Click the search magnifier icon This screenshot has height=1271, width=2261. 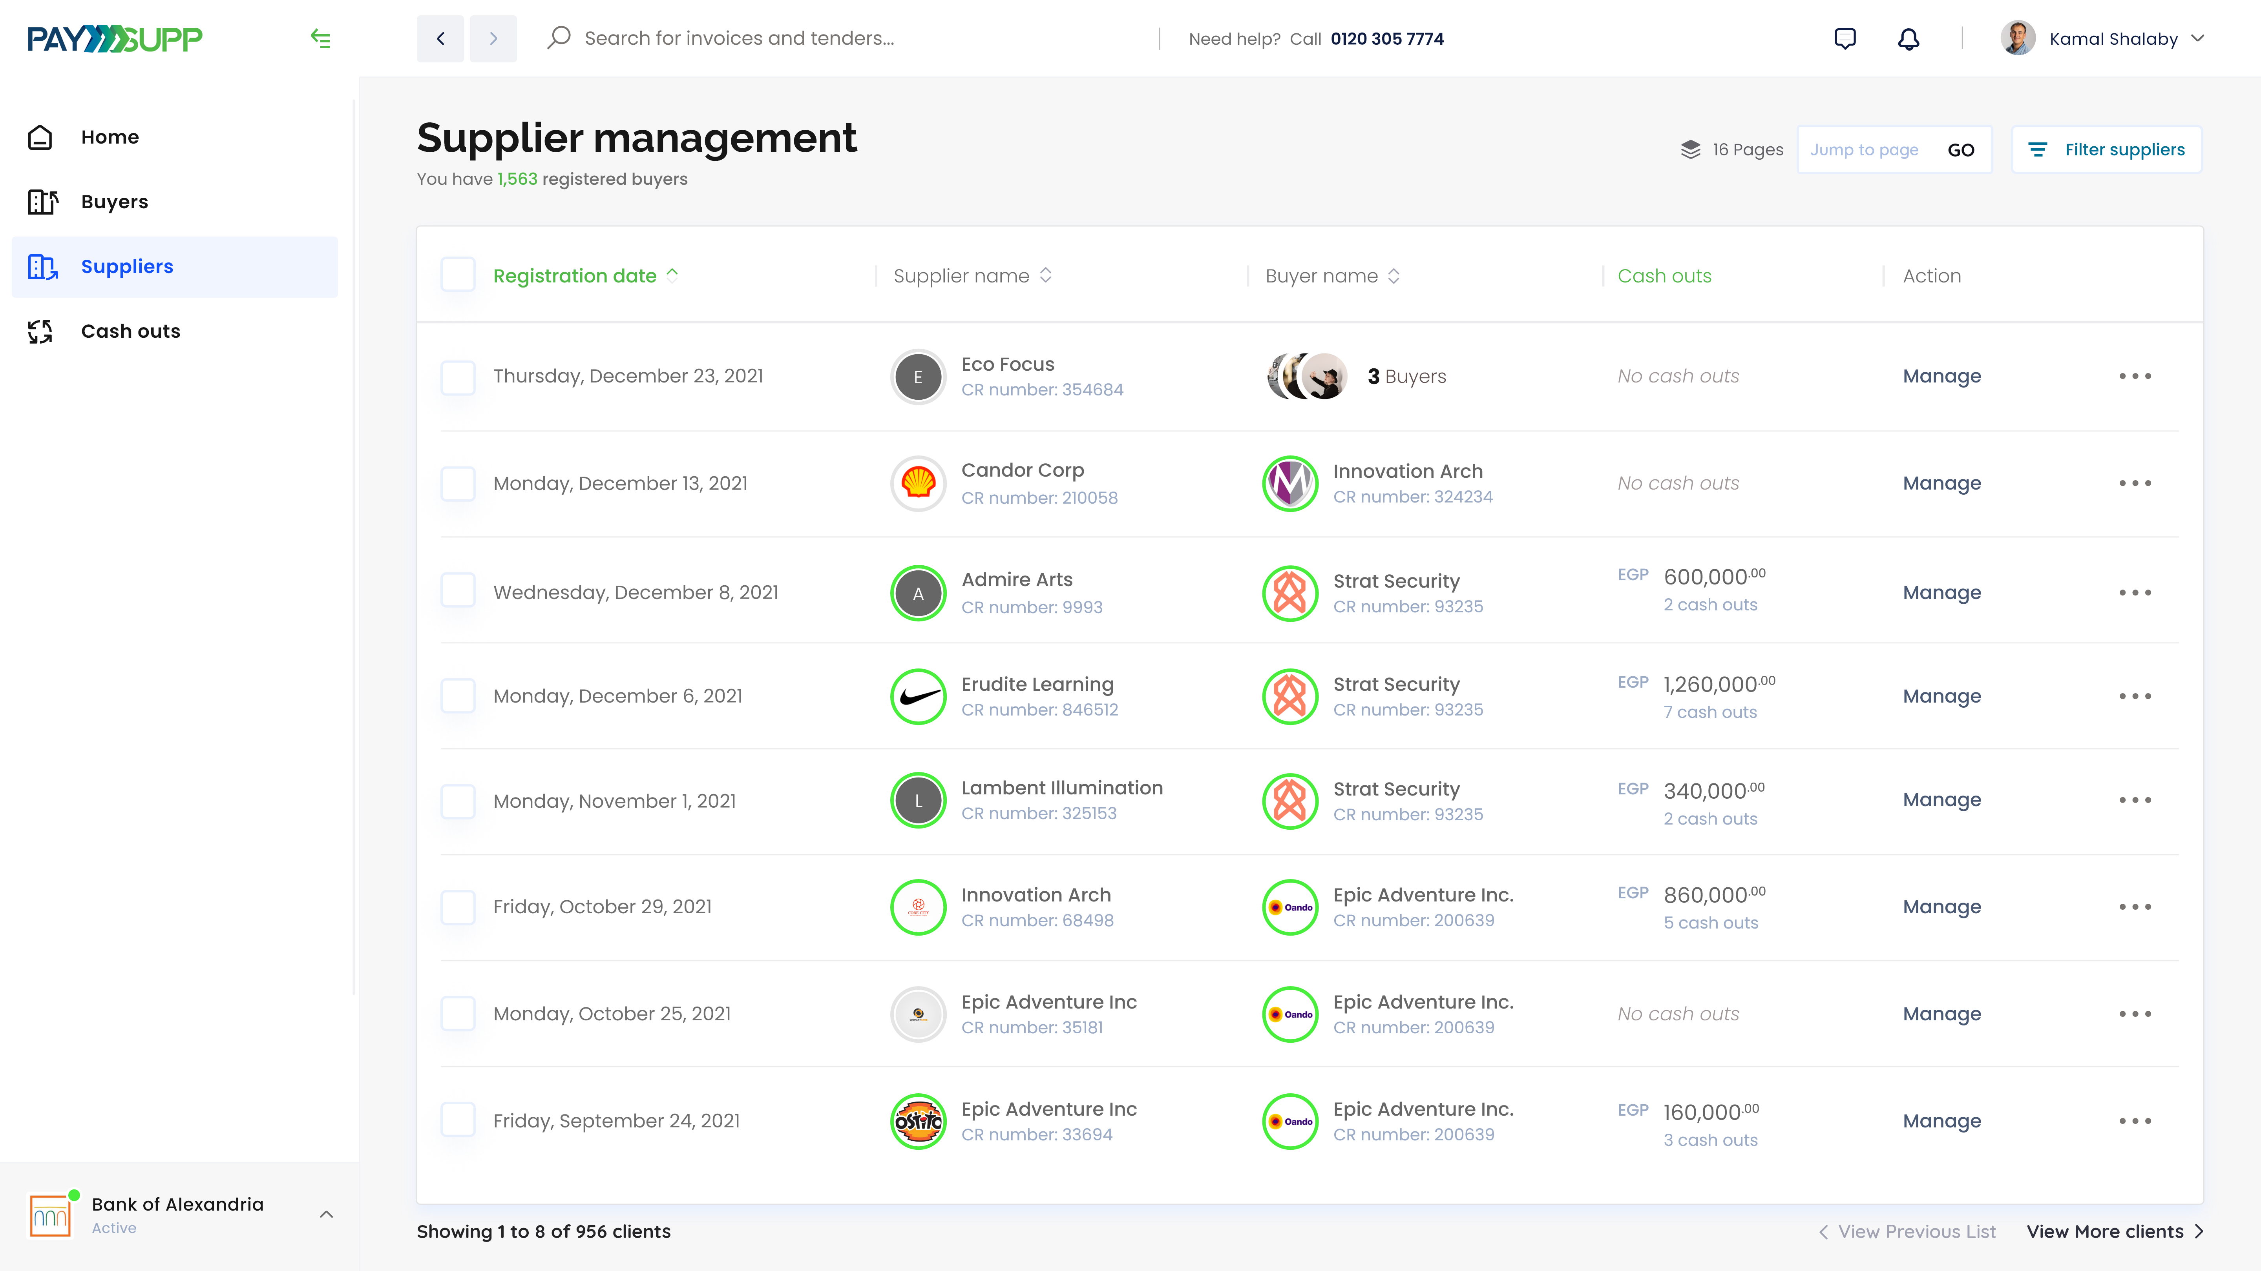(559, 38)
